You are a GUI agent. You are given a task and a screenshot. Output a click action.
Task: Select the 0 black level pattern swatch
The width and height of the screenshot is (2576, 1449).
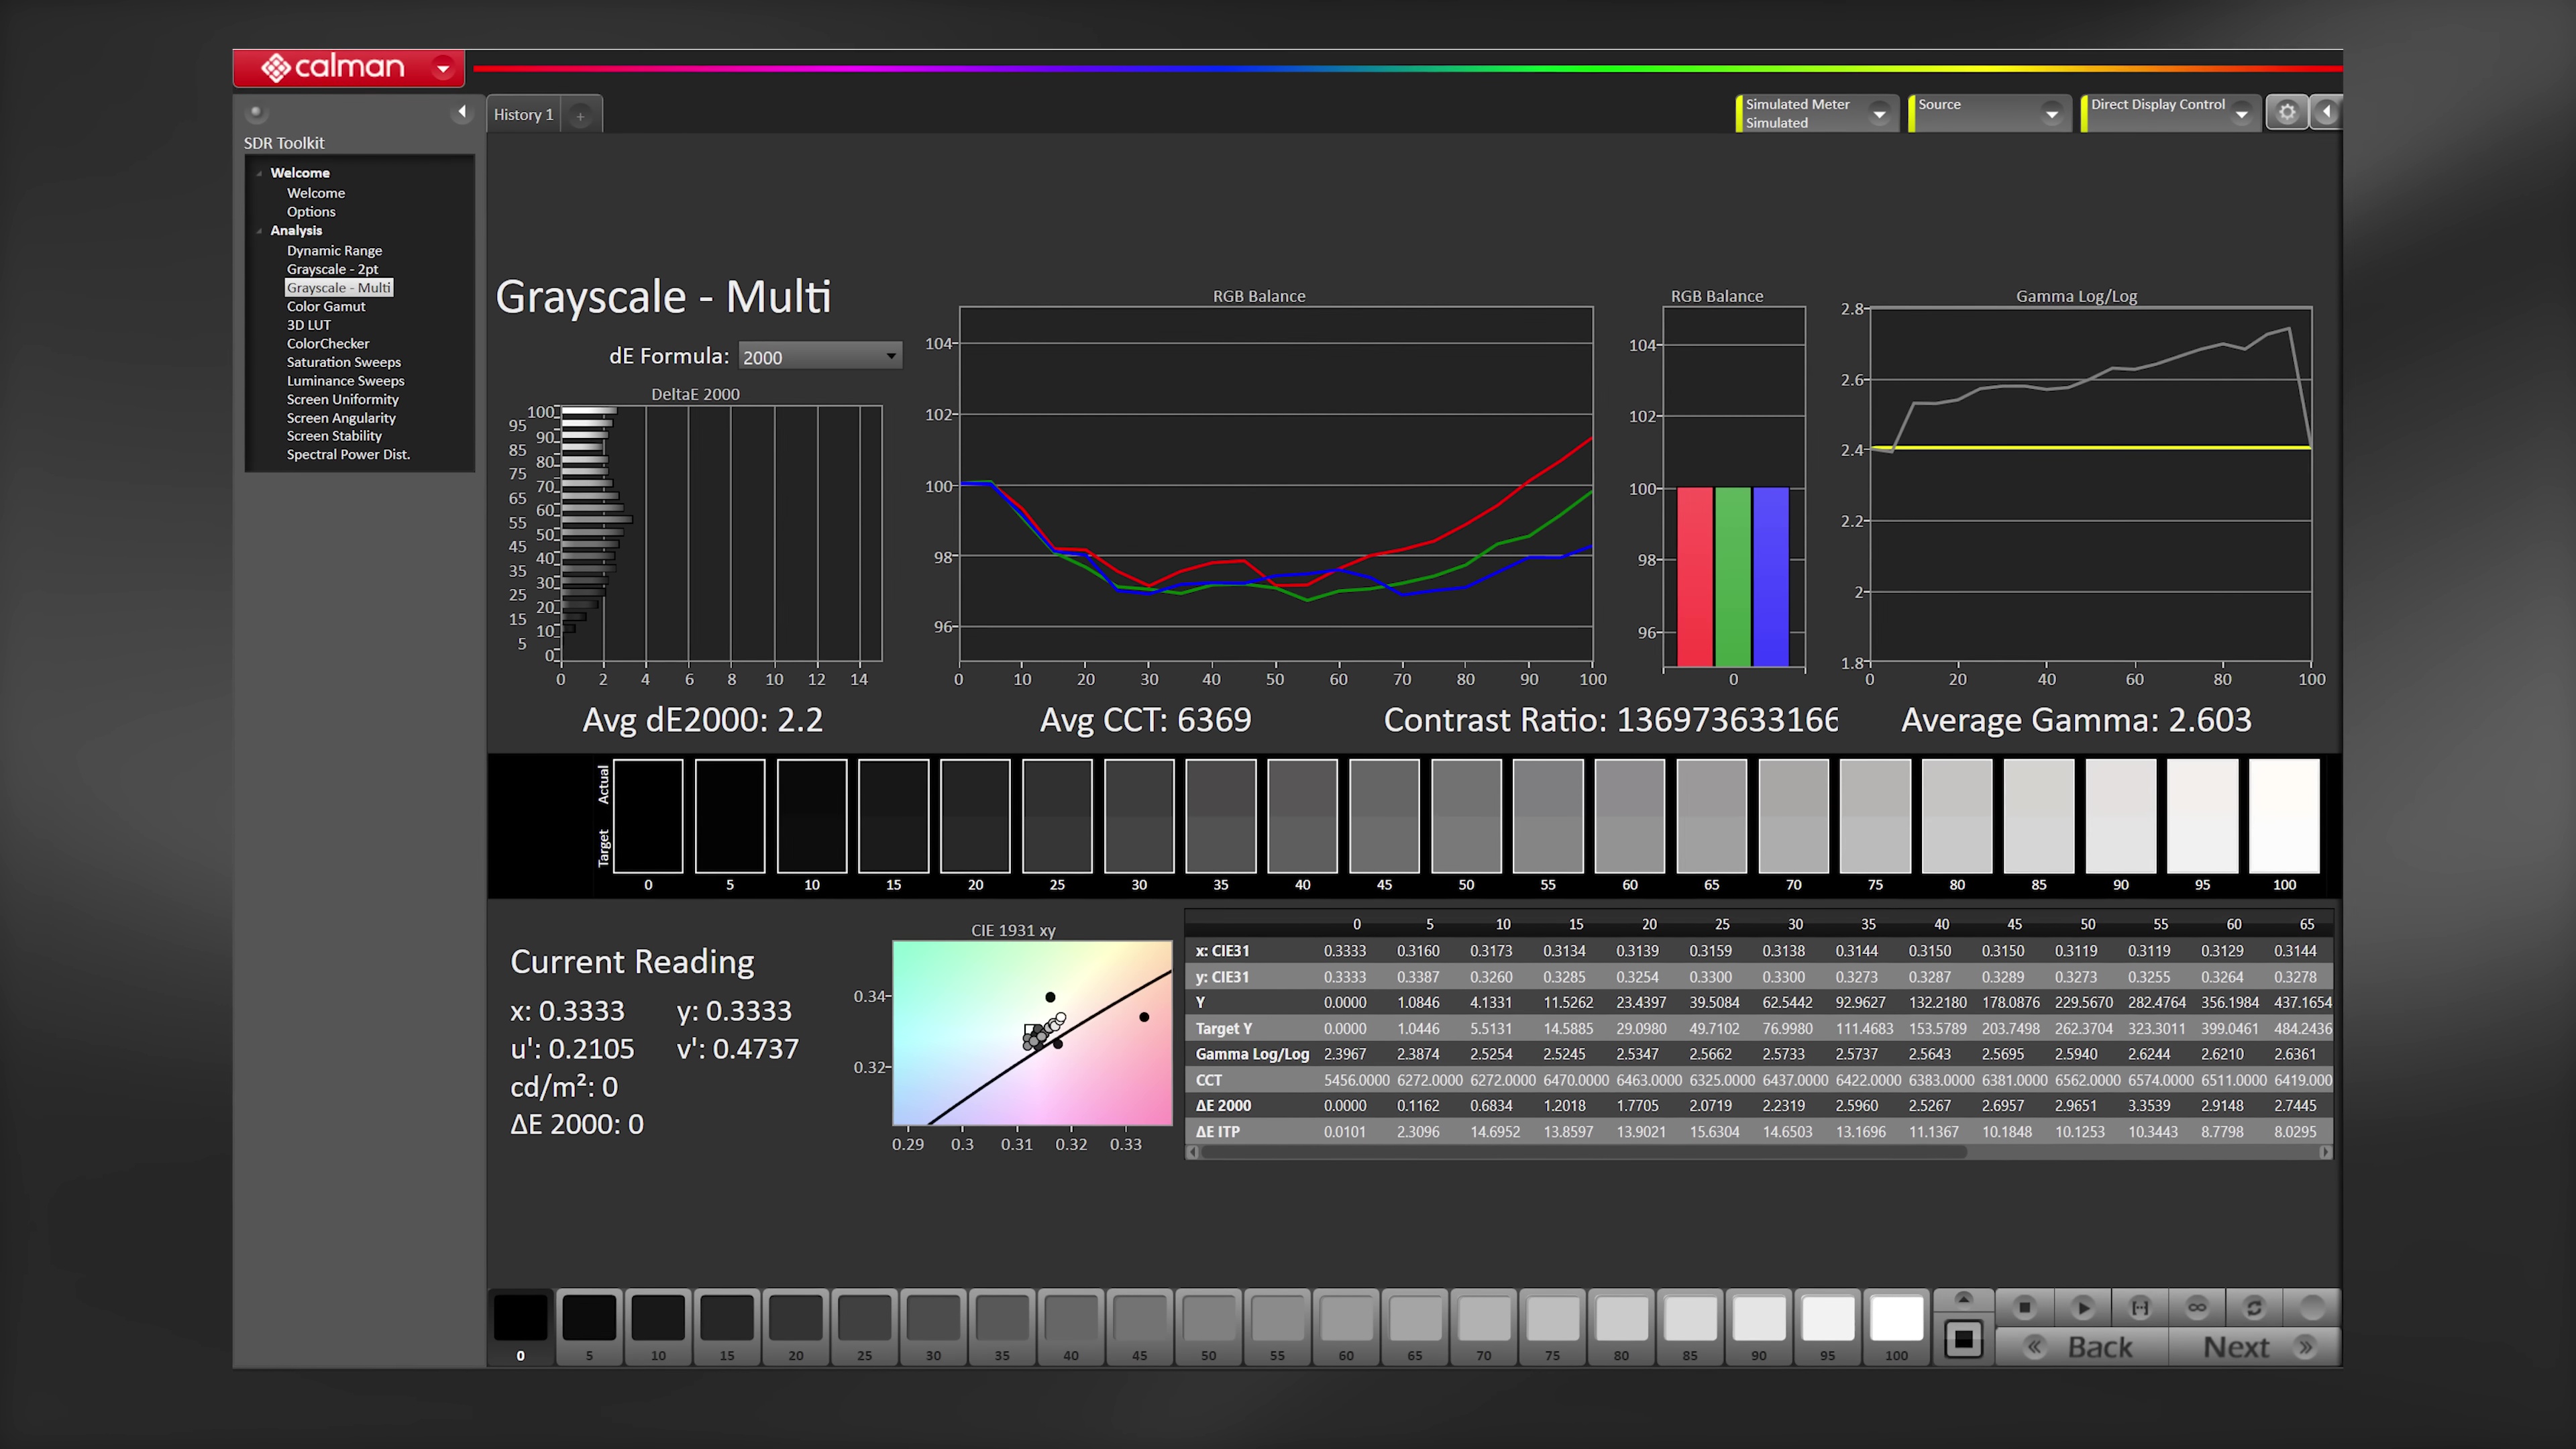[520, 1327]
